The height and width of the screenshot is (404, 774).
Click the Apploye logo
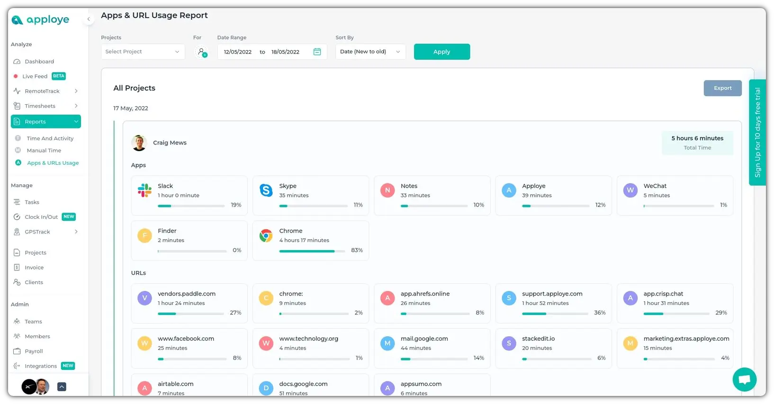pos(40,20)
